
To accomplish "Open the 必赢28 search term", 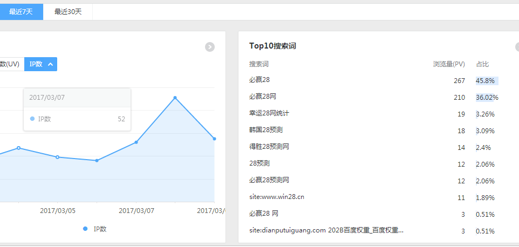I will tap(259, 80).
